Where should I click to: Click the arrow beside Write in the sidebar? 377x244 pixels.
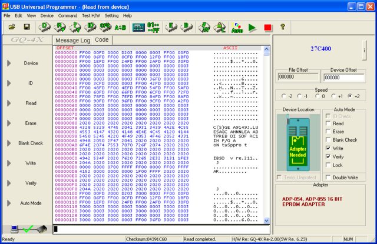coord(9,163)
